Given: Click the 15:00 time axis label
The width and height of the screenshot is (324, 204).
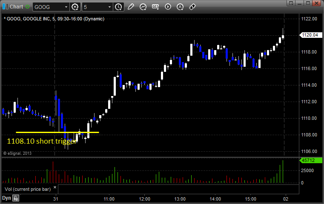Looking at the screenshot, I should tap(251, 199).
